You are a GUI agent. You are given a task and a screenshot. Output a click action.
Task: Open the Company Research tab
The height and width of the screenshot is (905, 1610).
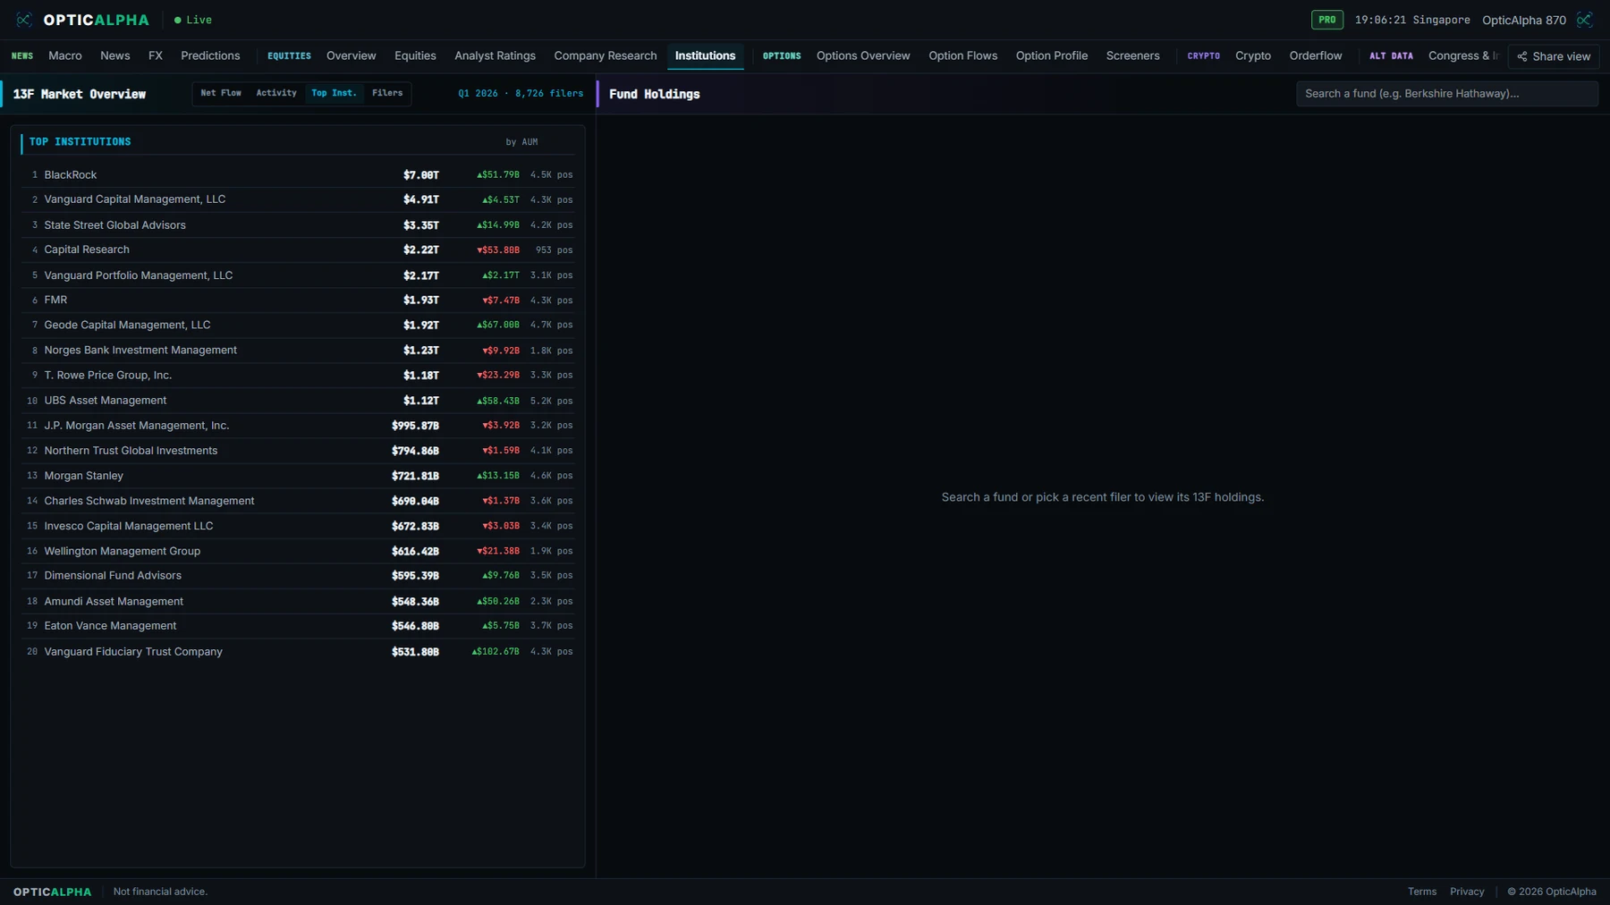606,55
